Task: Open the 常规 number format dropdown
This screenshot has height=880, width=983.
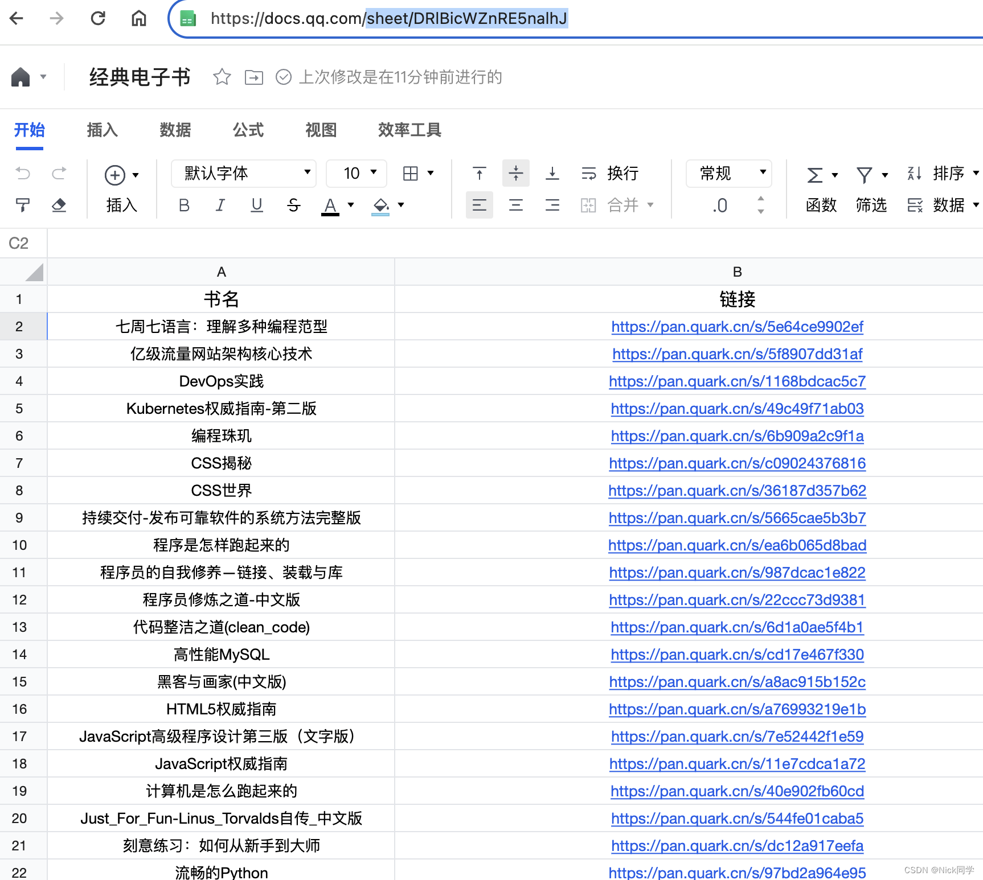Action: (x=729, y=173)
